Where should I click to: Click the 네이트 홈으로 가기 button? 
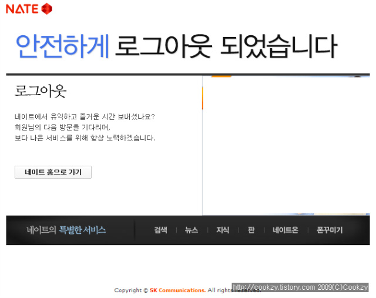click(53, 172)
